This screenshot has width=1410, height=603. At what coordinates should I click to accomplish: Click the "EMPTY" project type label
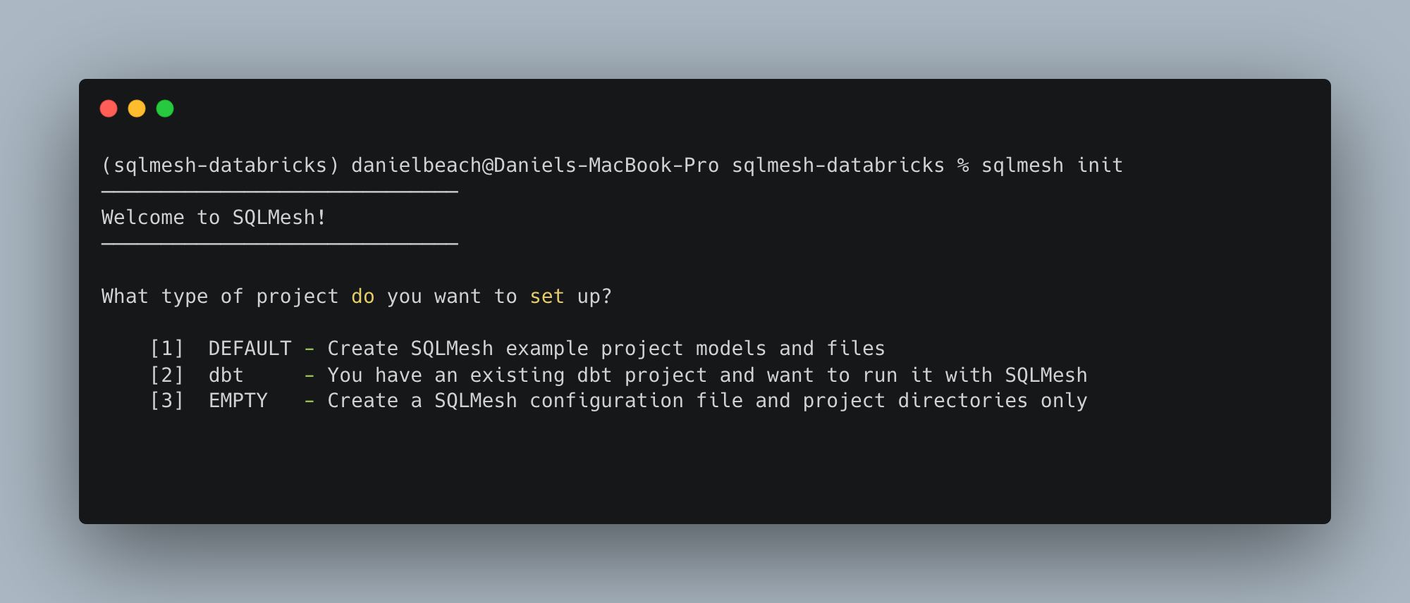coord(238,401)
